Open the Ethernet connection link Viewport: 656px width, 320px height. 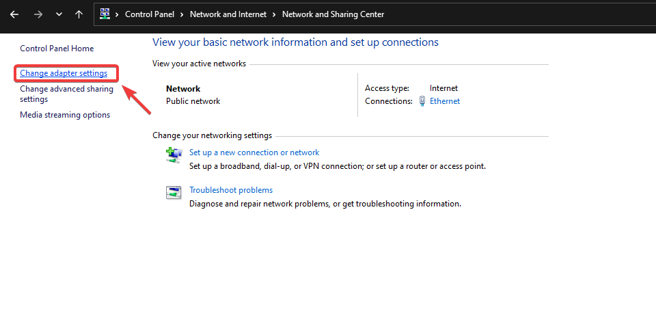coord(445,101)
